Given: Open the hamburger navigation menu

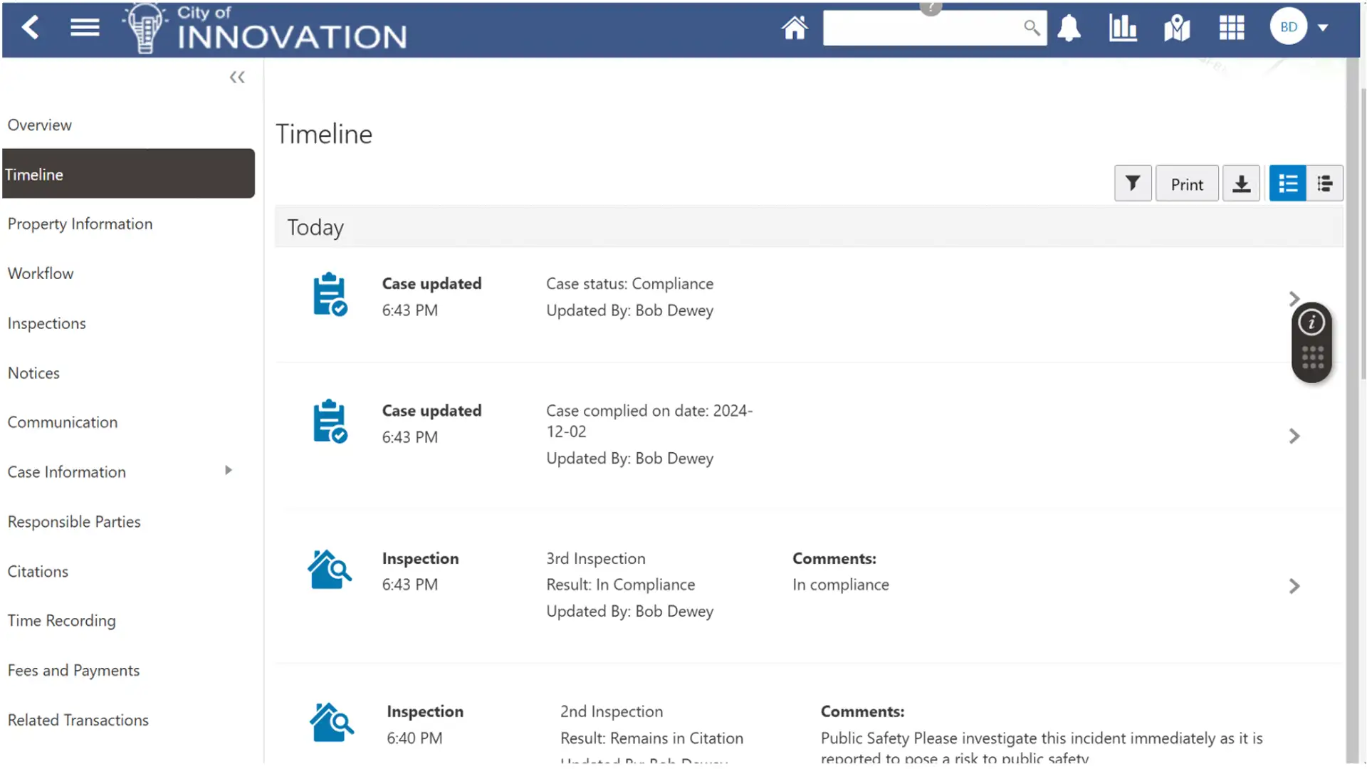Looking at the screenshot, I should point(85,28).
